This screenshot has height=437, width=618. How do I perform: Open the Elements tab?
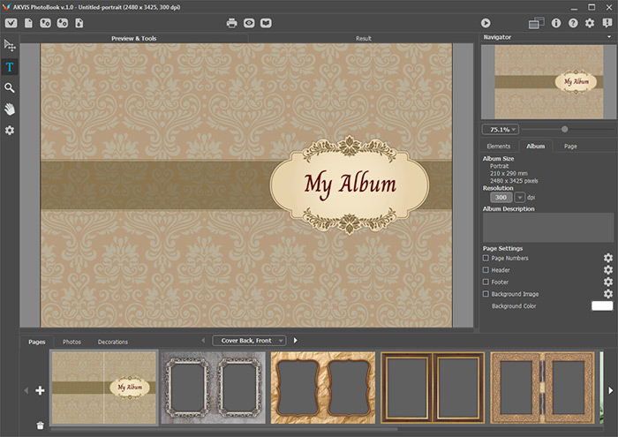pos(498,147)
